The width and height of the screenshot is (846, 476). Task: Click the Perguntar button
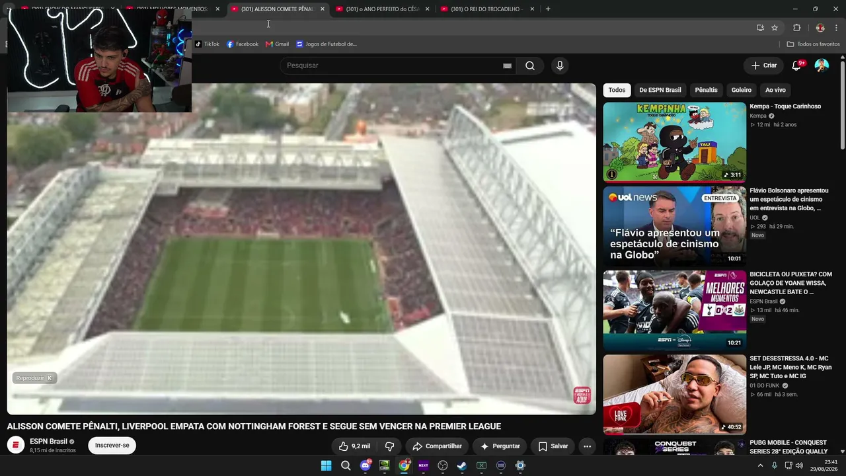pyautogui.click(x=500, y=446)
